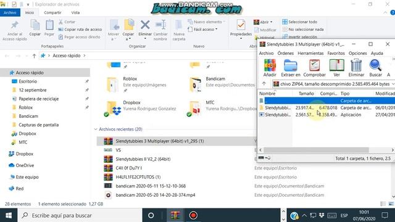395x222 pixels.
Task: Click Copiar ruta de acceso
Action: (80, 30)
